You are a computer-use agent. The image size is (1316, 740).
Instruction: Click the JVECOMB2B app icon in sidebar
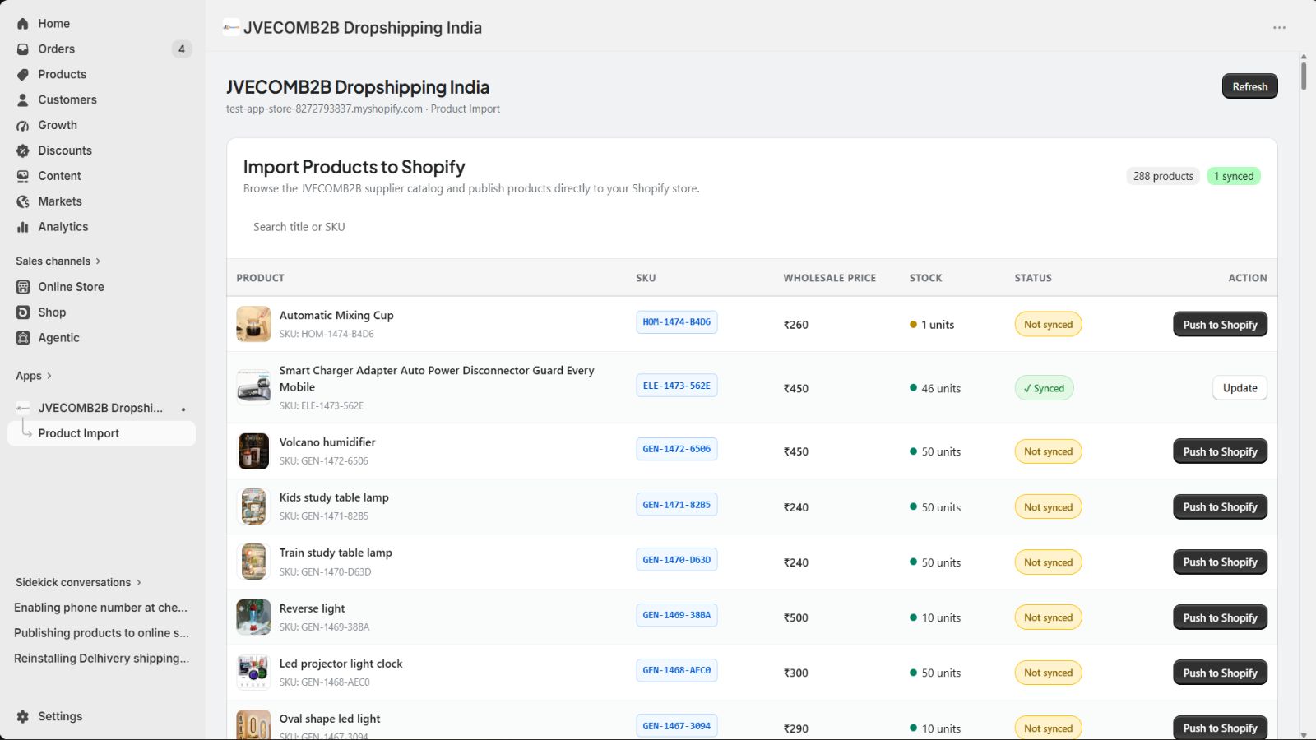tap(23, 408)
